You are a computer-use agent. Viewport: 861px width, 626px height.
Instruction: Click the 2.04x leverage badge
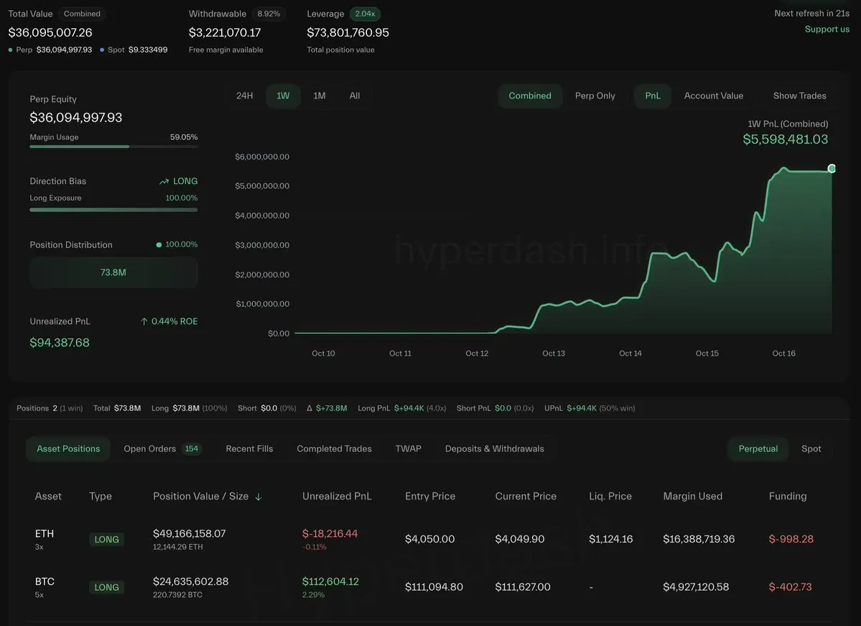pos(365,14)
